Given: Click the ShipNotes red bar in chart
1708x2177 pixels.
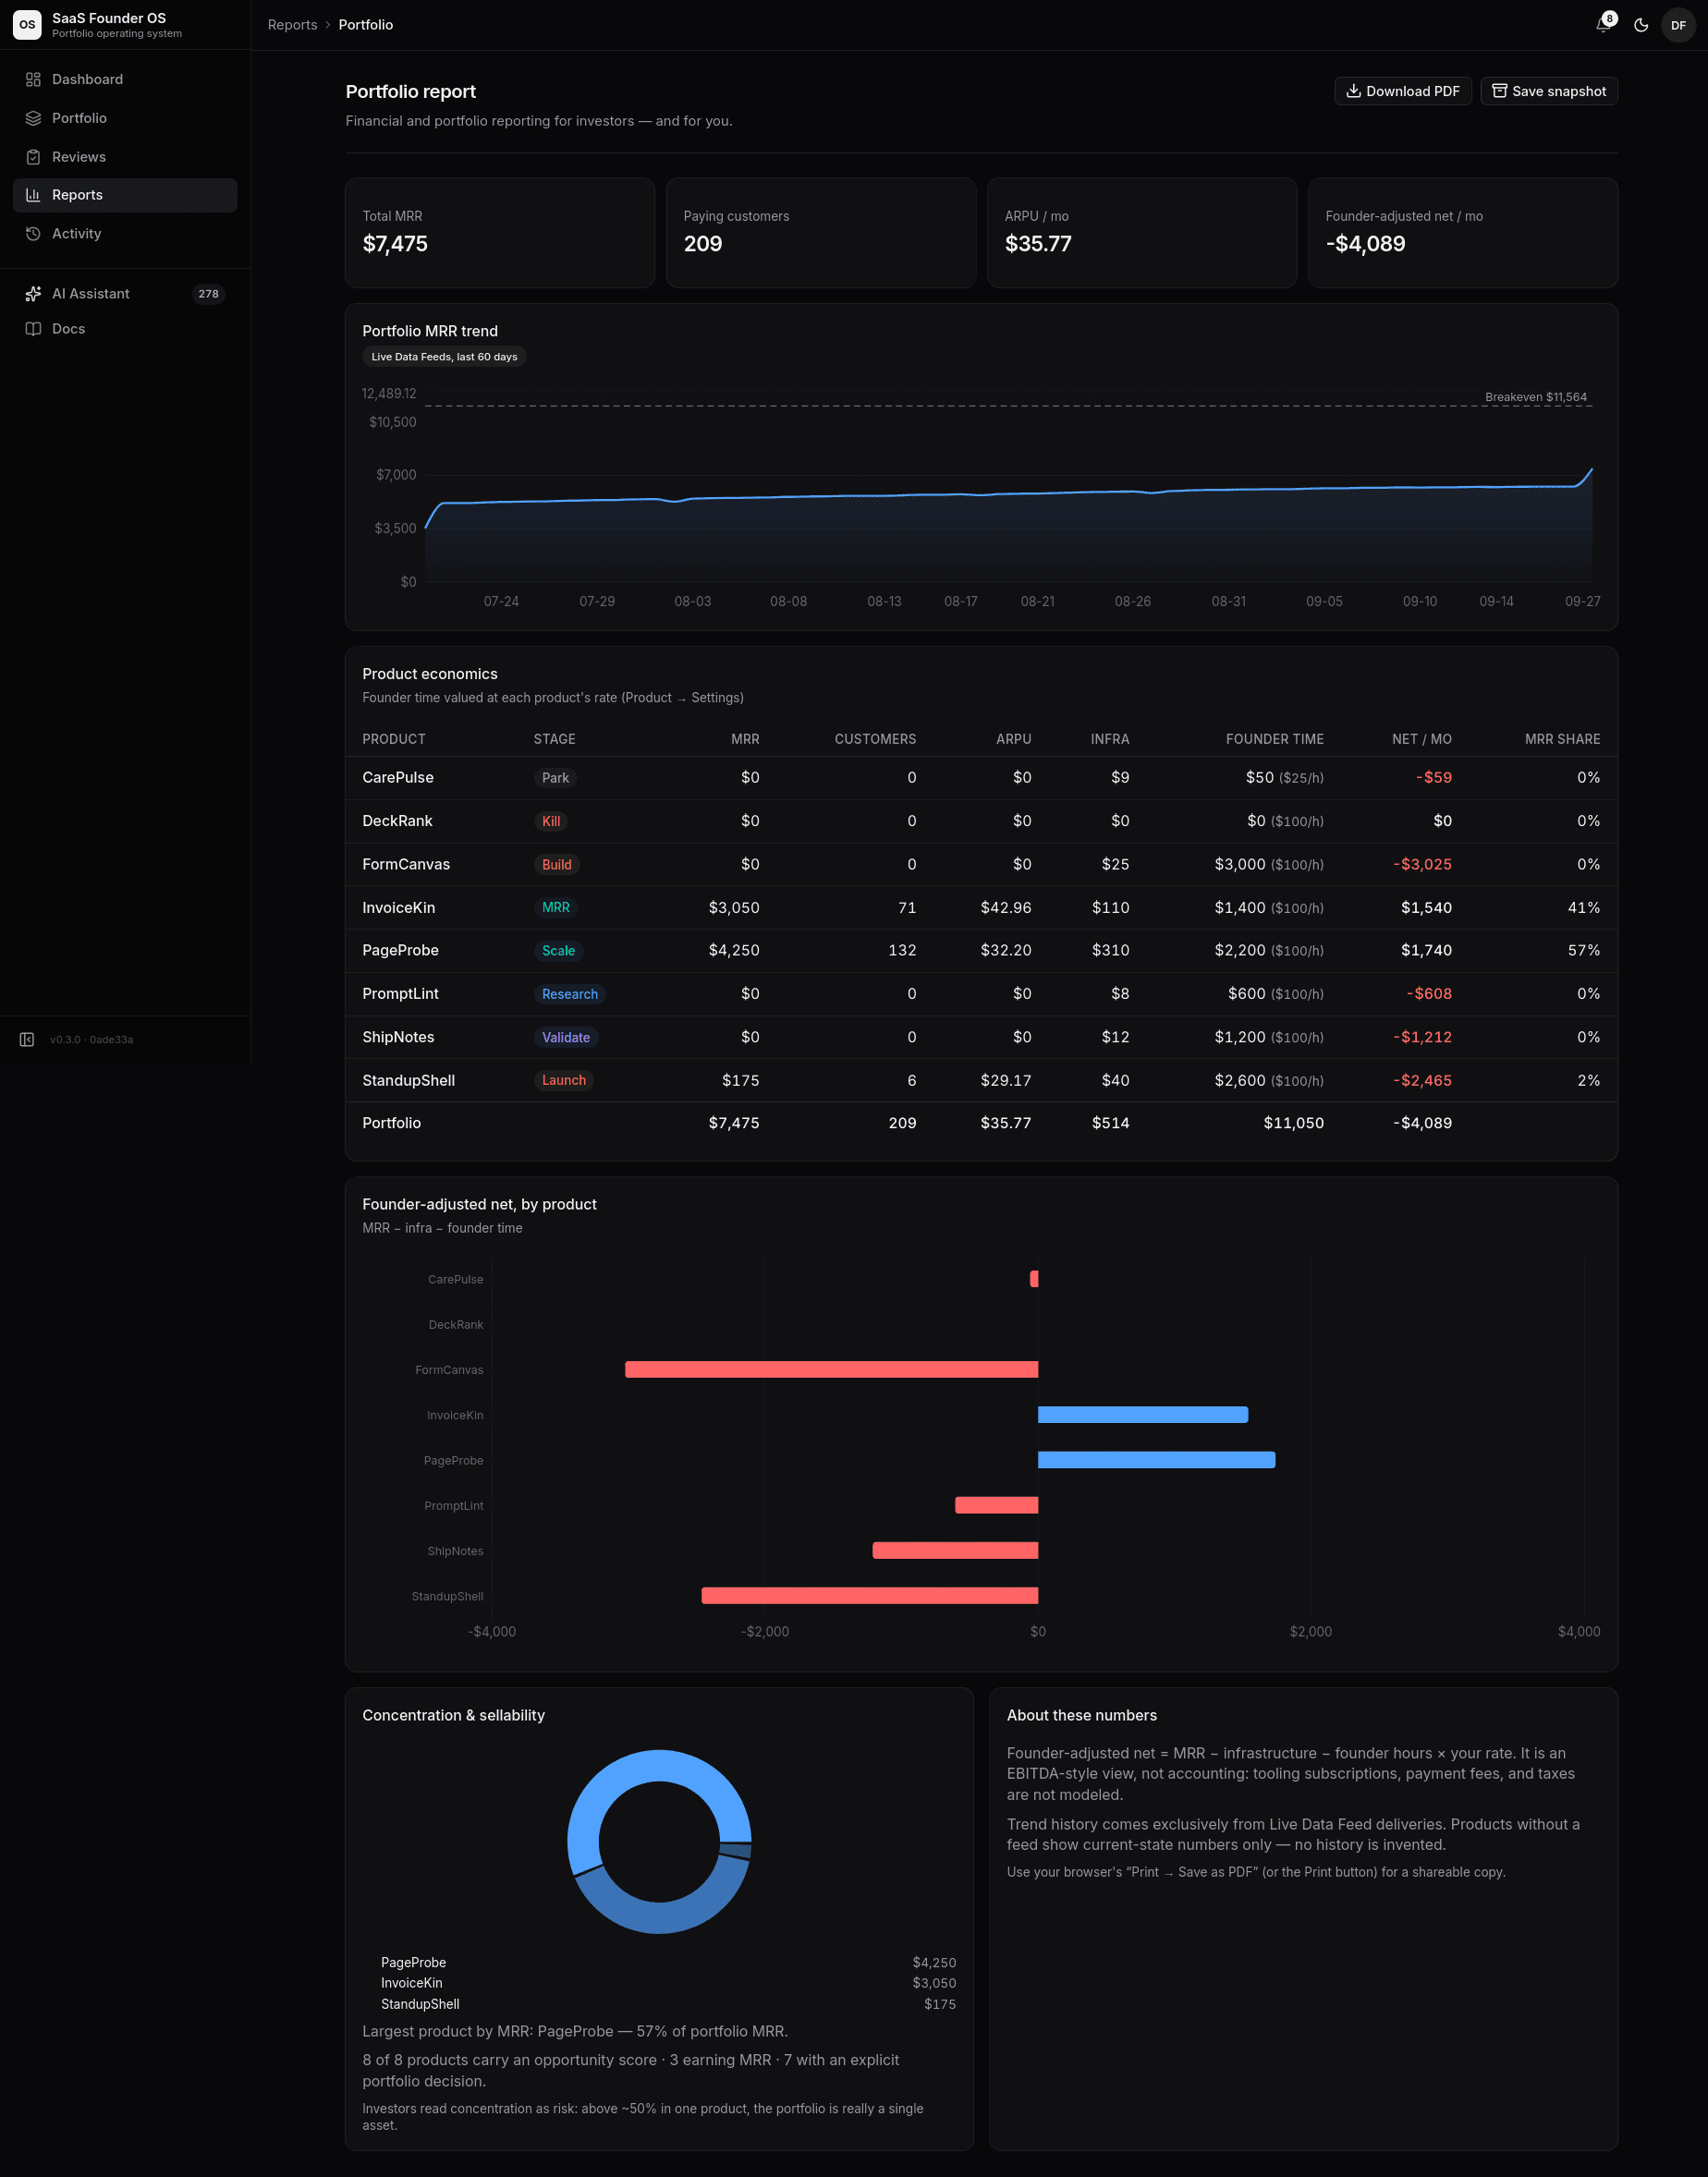Looking at the screenshot, I should pyautogui.click(x=955, y=1551).
